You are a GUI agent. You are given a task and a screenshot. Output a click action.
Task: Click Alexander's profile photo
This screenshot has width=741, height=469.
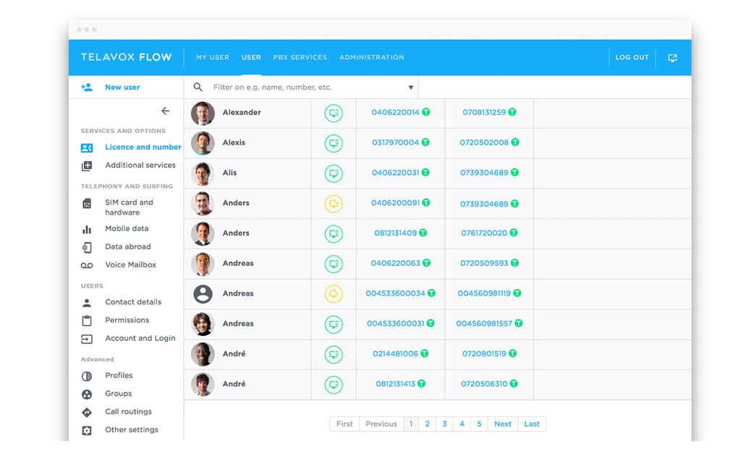point(203,113)
